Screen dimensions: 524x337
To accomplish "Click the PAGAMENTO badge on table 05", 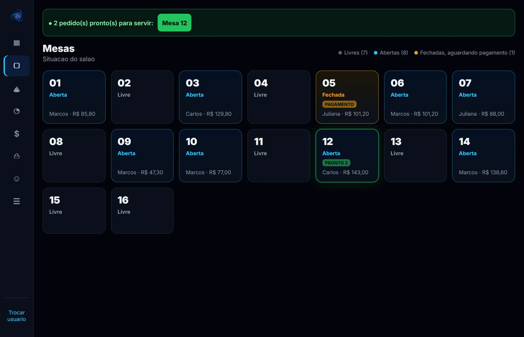I will [339, 104].
